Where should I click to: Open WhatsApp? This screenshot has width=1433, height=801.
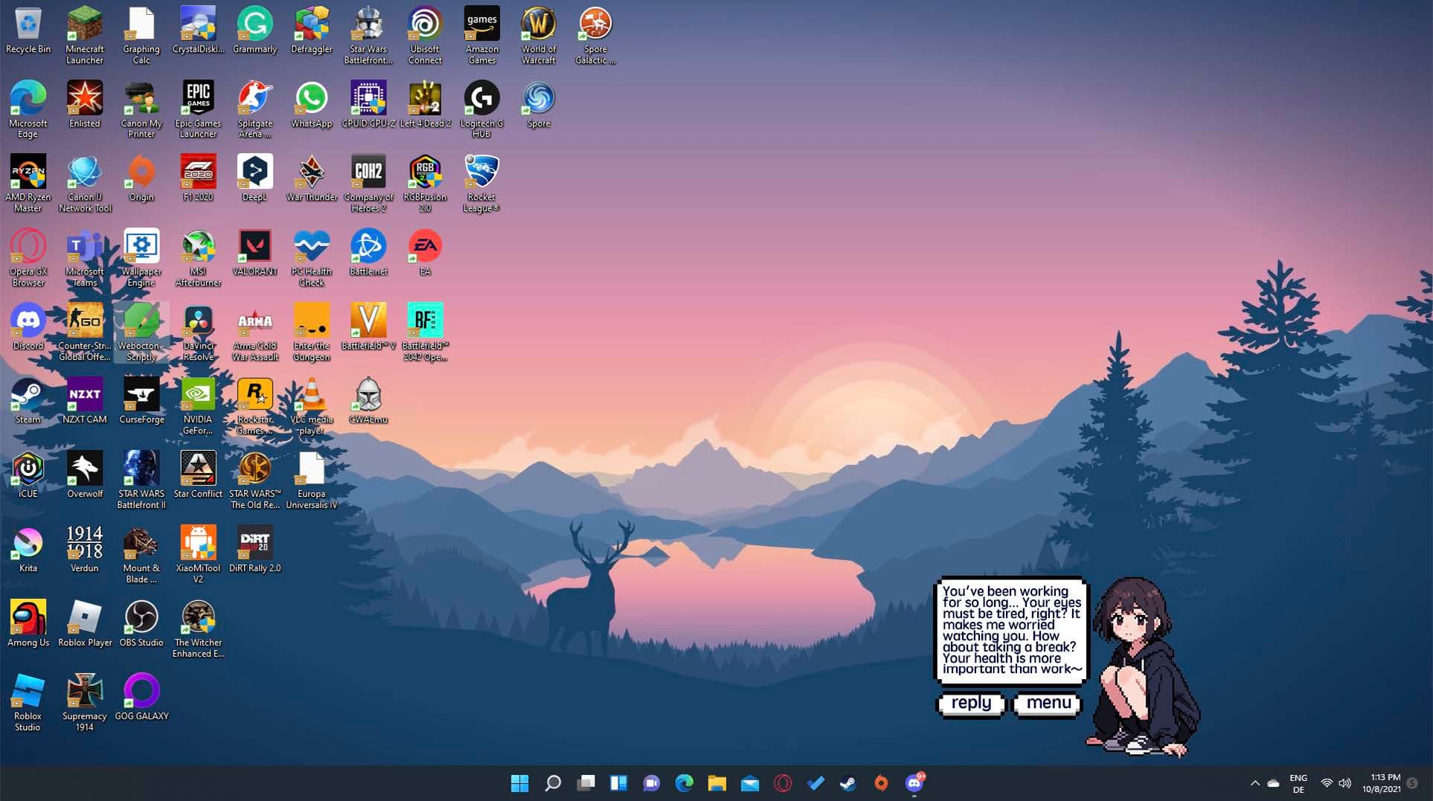(311, 97)
